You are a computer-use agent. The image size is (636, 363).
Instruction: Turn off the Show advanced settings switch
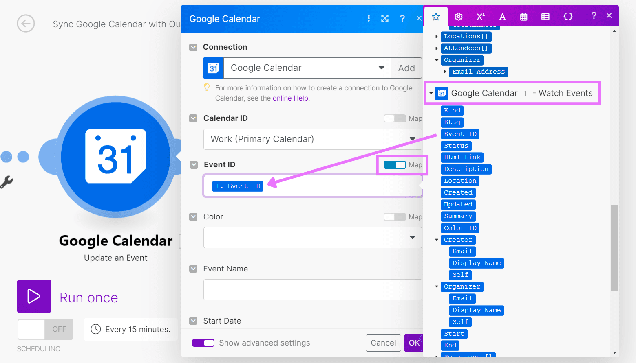[203, 343]
